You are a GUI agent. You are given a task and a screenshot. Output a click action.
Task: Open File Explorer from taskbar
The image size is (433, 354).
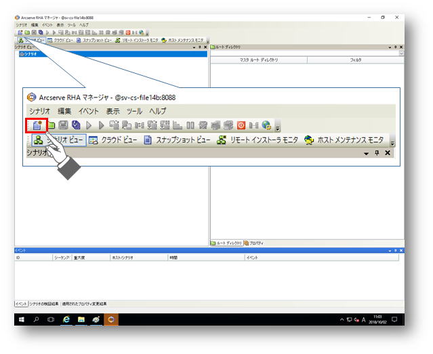click(81, 319)
